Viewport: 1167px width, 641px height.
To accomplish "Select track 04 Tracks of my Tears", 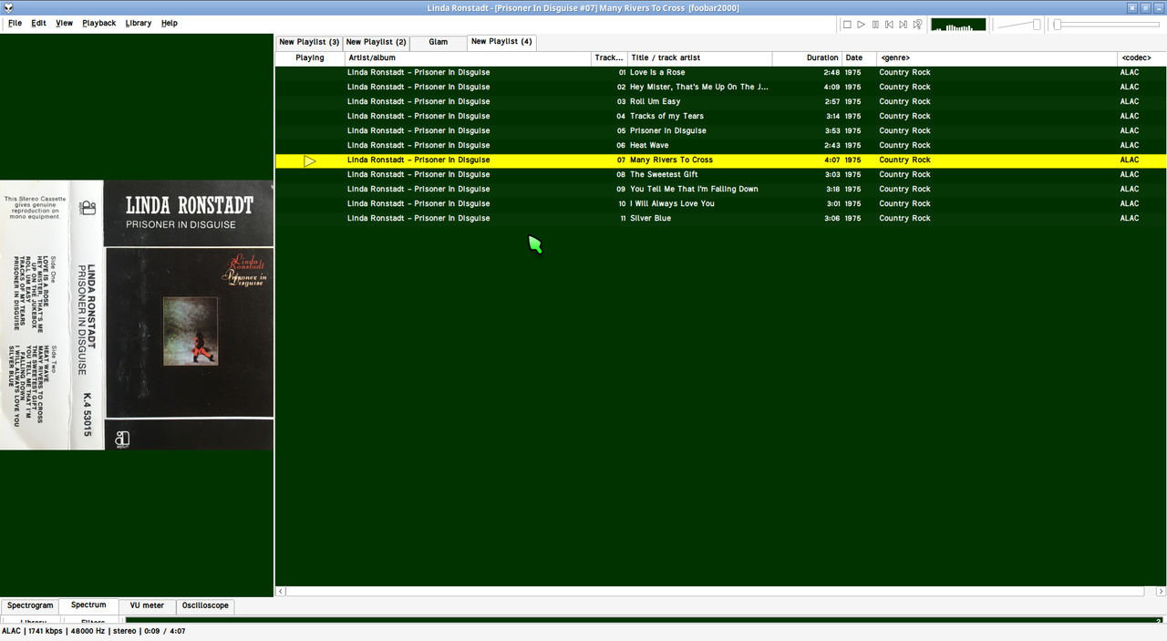I will [720, 117].
